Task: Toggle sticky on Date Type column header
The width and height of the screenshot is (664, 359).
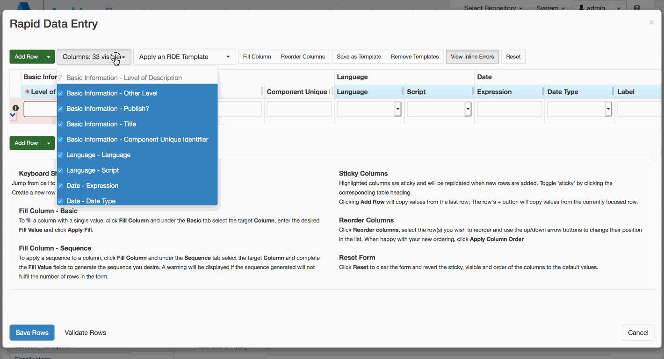Action: tap(580, 92)
